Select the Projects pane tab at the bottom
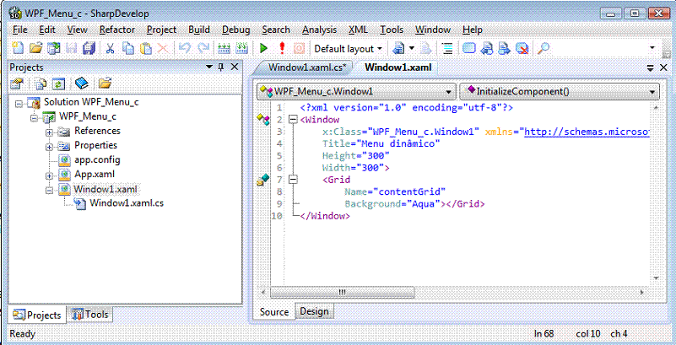The height and width of the screenshot is (345, 676). (x=37, y=315)
